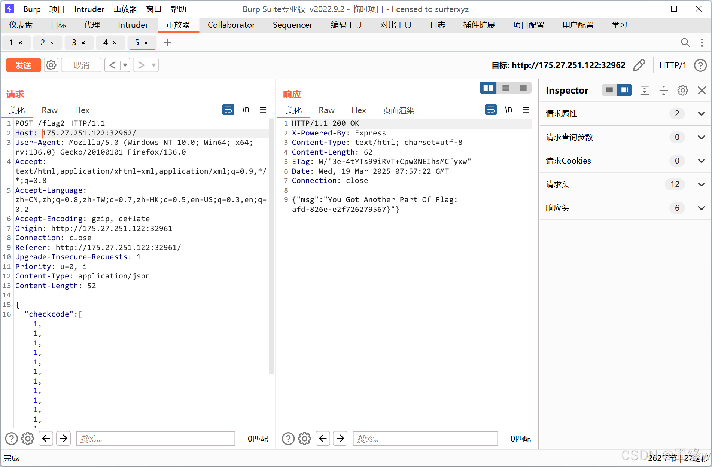Edit the target with pencil icon
The image size is (712, 467).
(639, 65)
